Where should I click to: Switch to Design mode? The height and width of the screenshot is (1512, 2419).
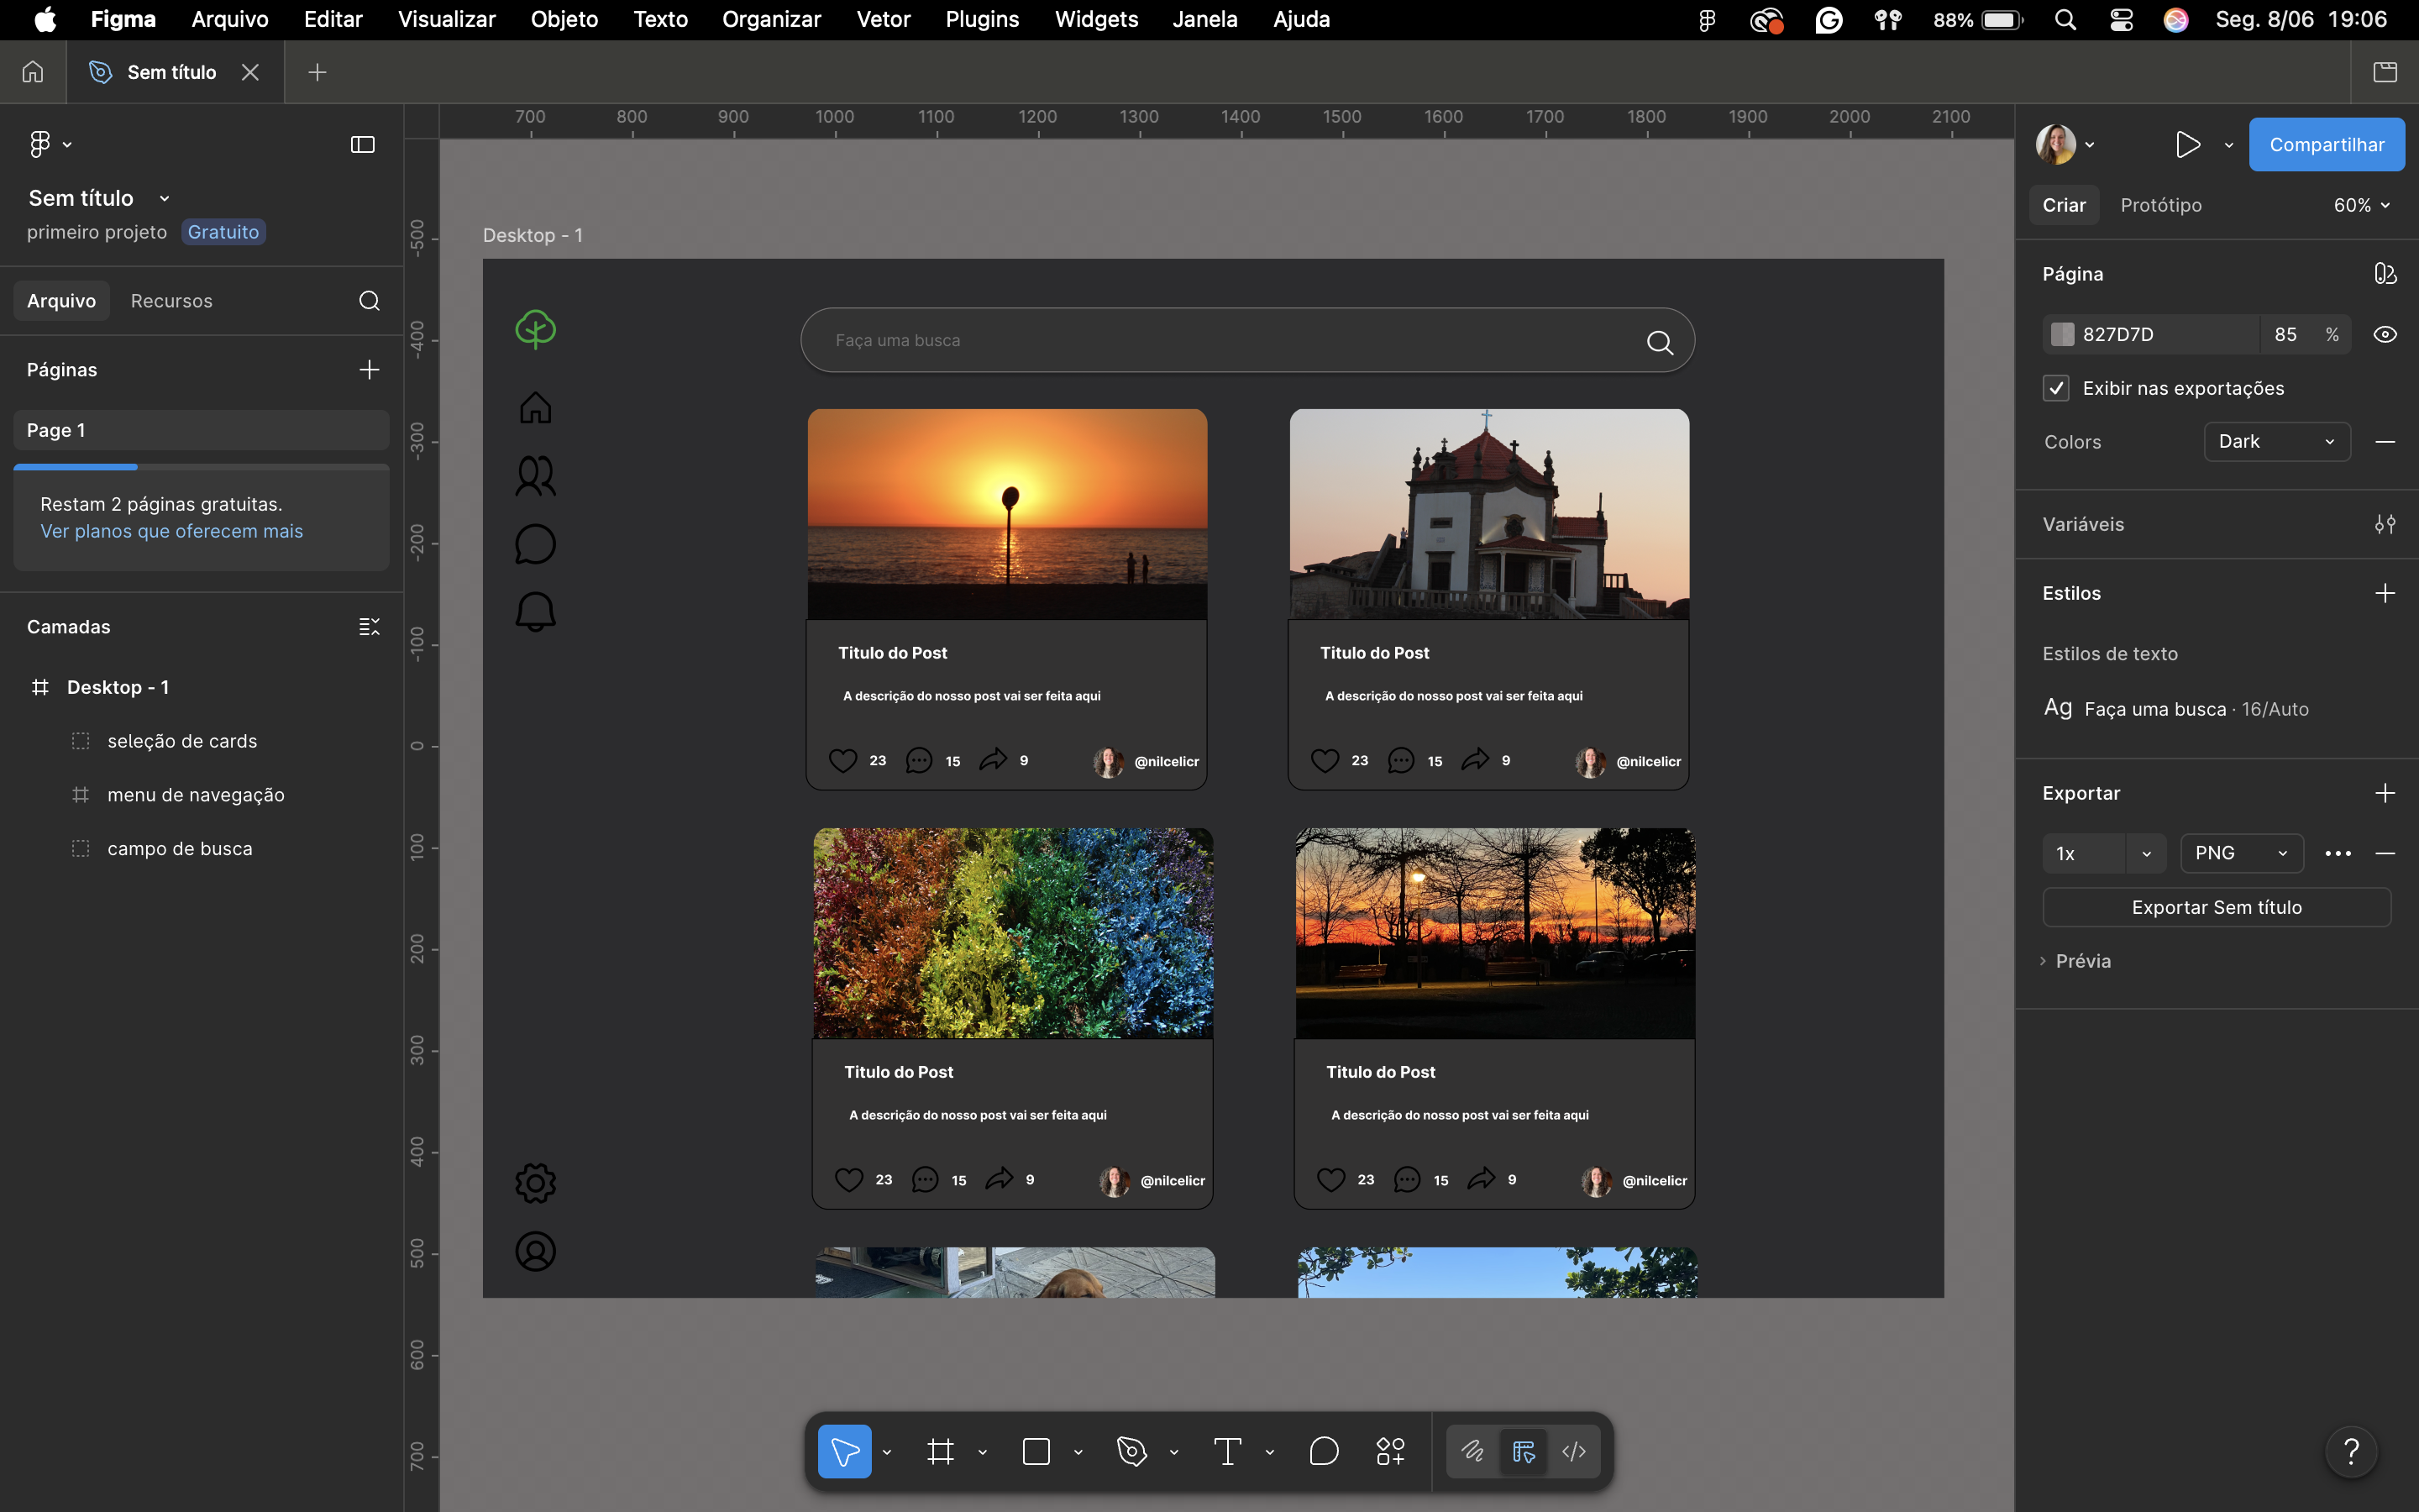pos(1524,1451)
